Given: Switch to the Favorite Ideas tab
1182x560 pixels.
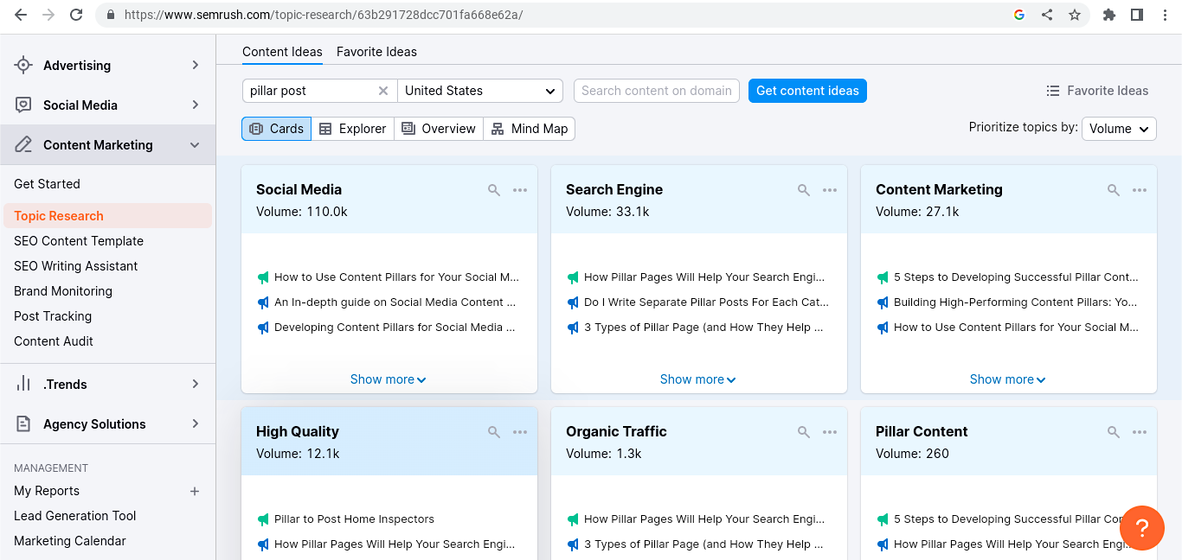Looking at the screenshot, I should (376, 52).
